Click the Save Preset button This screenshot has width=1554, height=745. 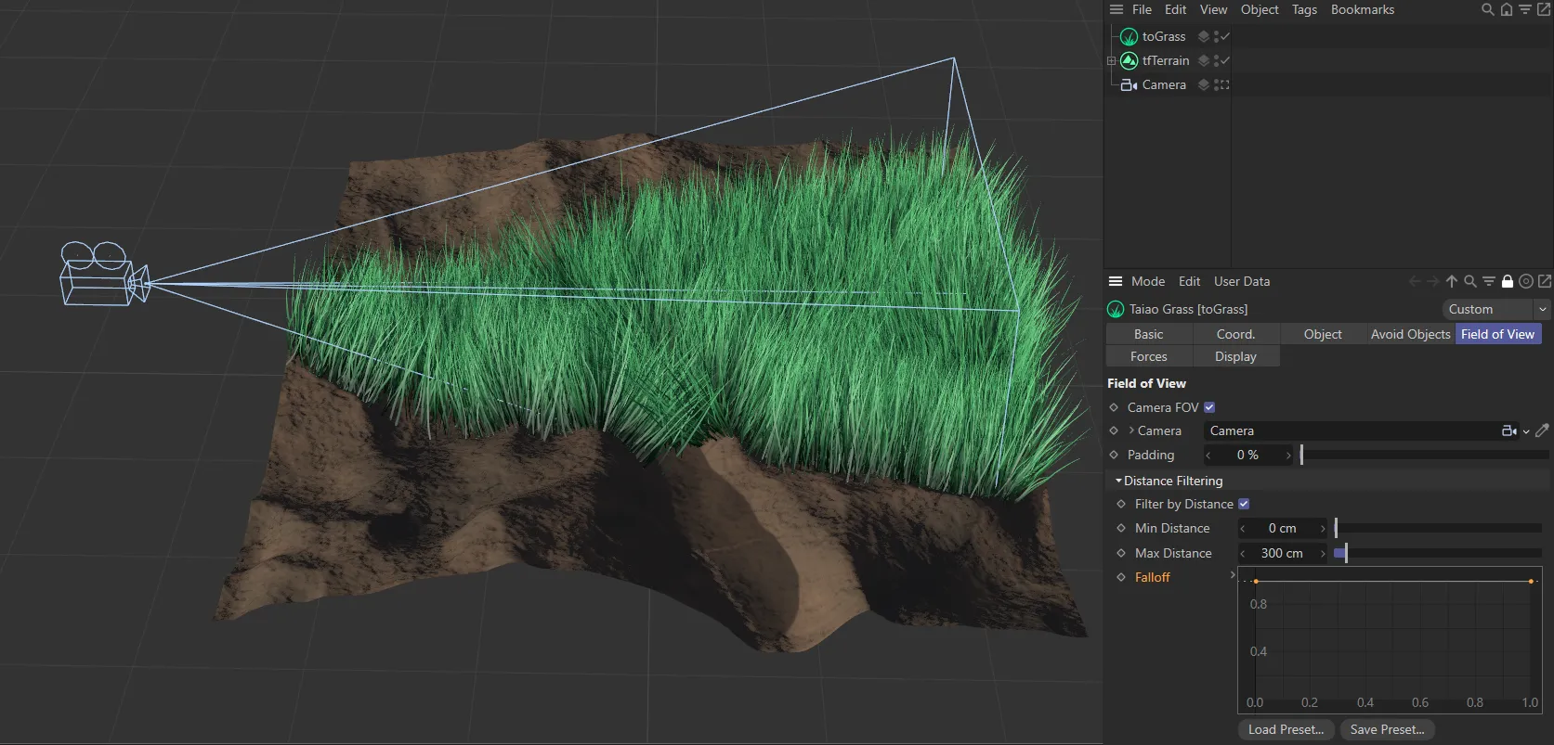[x=1387, y=729]
